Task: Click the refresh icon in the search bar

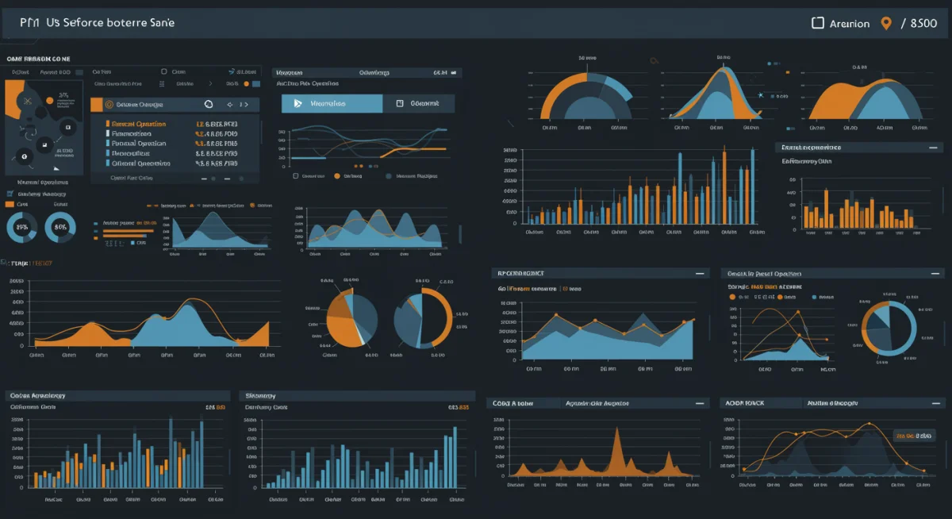Action: coord(209,104)
